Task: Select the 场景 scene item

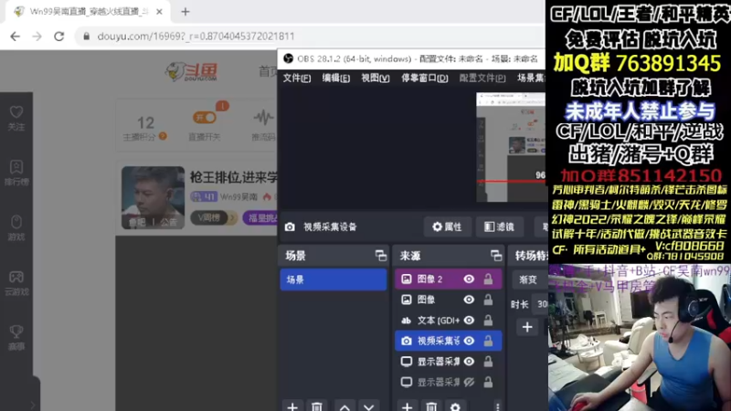Action: click(x=334, y=279)
